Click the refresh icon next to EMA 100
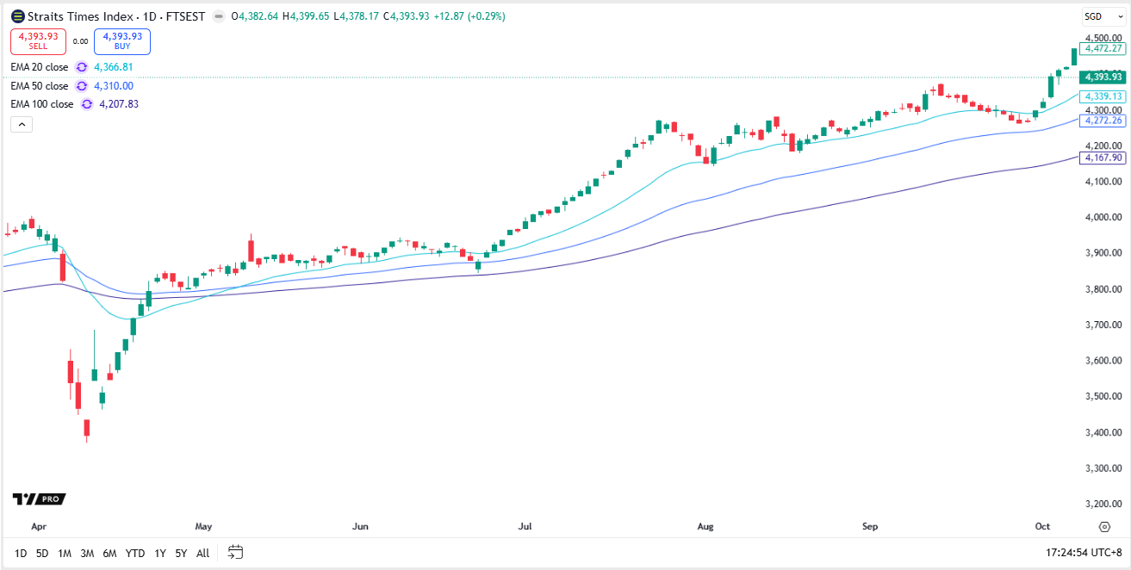 point(87,104)
